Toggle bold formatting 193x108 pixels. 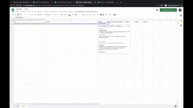62,15
